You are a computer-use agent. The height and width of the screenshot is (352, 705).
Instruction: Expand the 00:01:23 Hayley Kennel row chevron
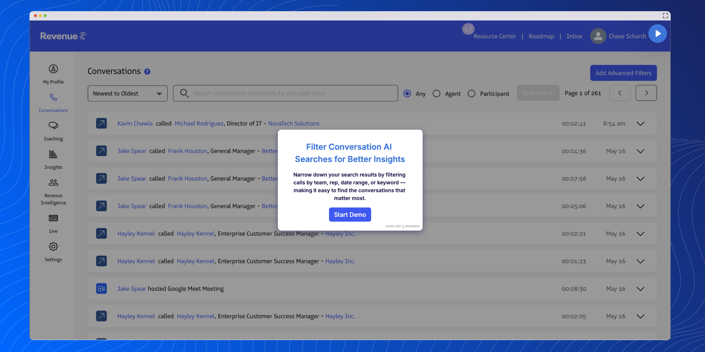click(640, 261)
